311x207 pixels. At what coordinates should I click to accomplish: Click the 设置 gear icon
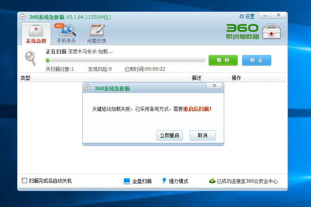tap(241, 16)
